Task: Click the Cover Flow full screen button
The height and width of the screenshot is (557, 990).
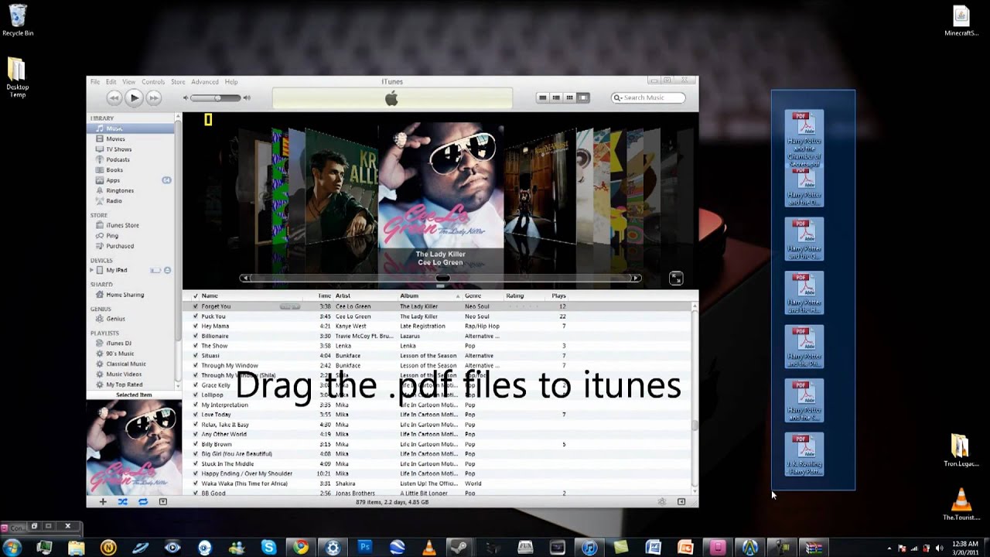Action: [676, 278]
